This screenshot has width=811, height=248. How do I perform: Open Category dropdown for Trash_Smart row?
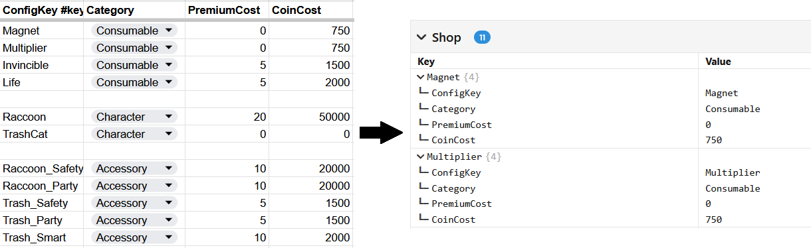[134, 237]
